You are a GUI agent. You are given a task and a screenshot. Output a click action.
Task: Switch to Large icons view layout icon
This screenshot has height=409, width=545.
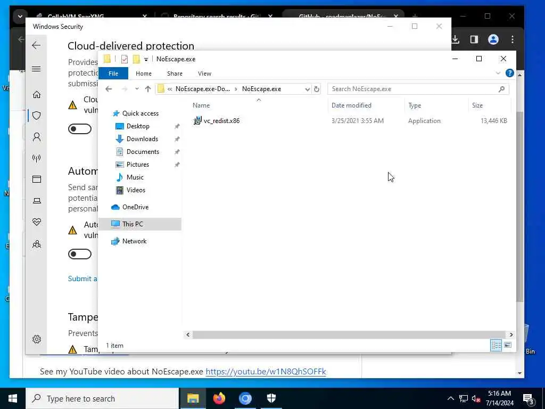(508, 345)
